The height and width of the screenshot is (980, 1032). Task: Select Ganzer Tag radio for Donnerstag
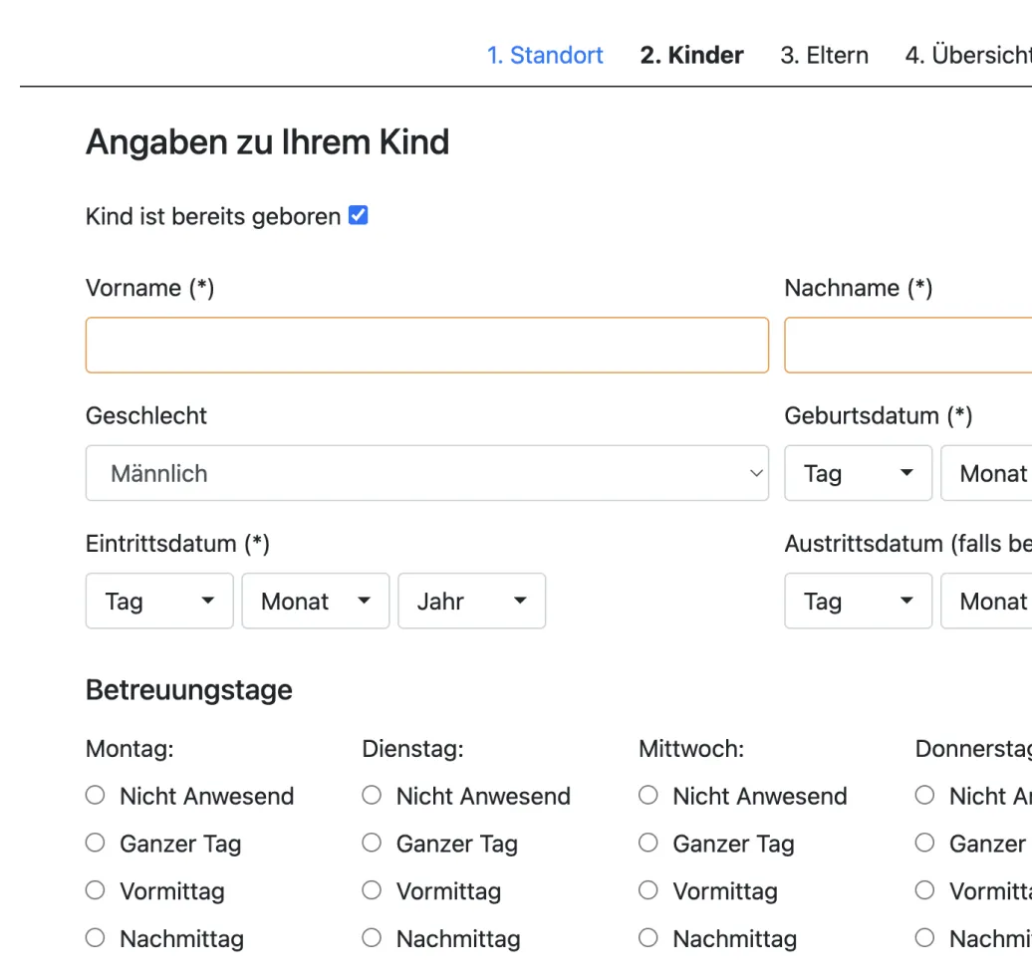(924, 843)
